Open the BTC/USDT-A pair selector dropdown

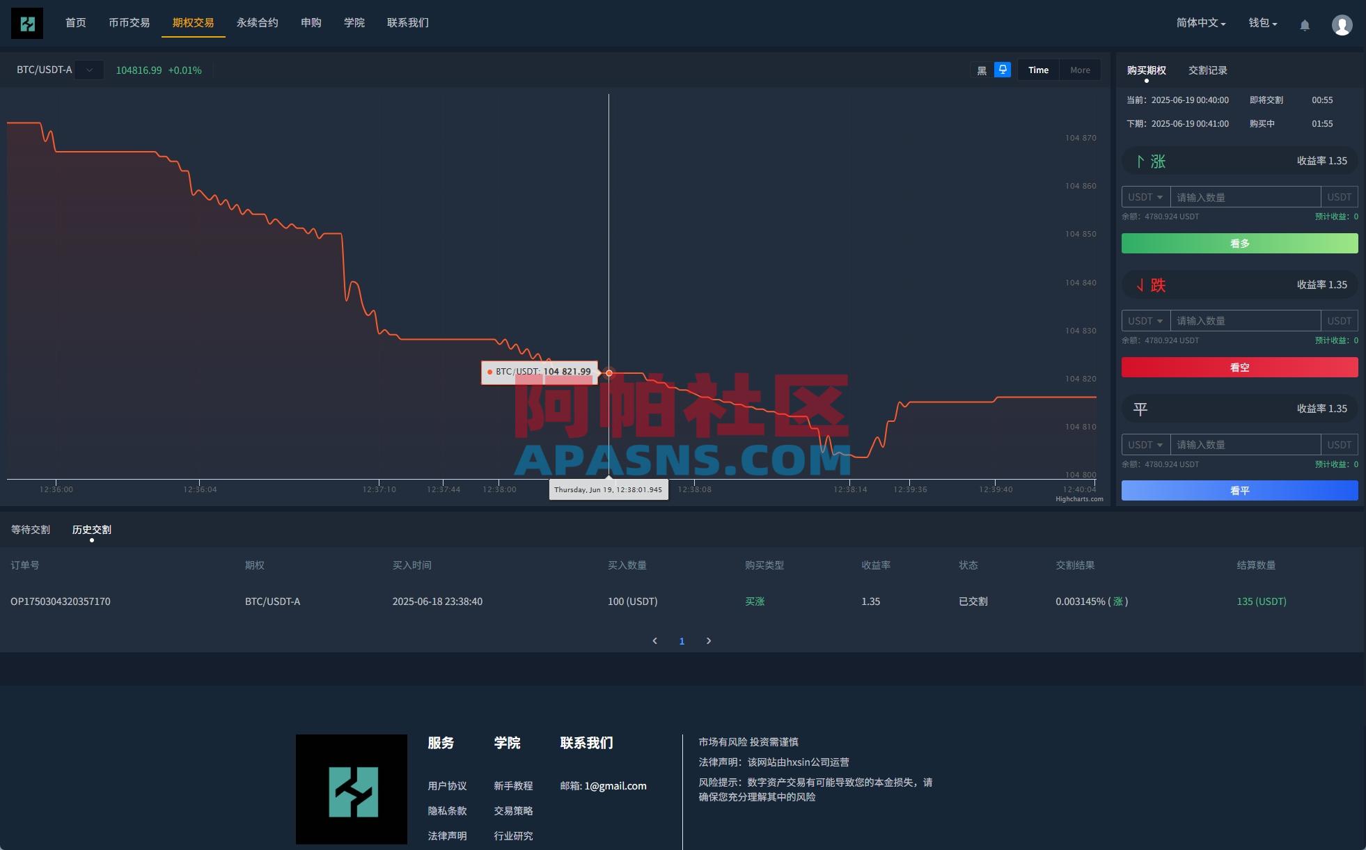(89, 70)
